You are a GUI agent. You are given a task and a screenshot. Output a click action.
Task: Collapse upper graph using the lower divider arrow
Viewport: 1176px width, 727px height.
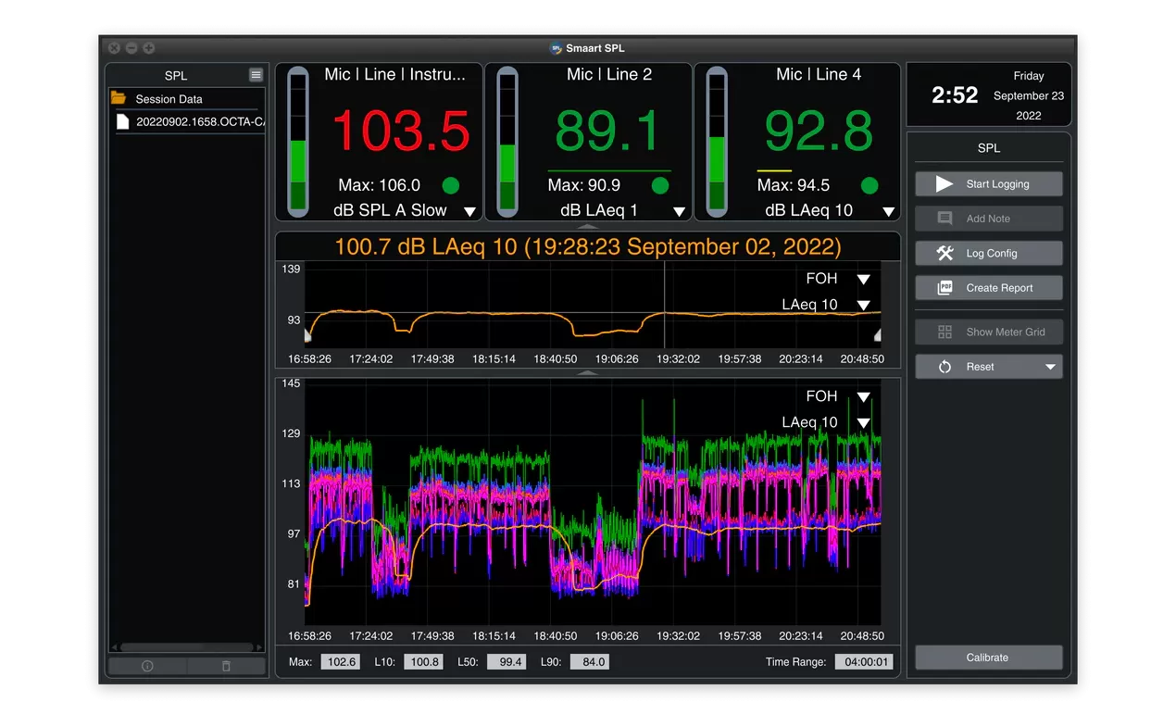[587, 372]
